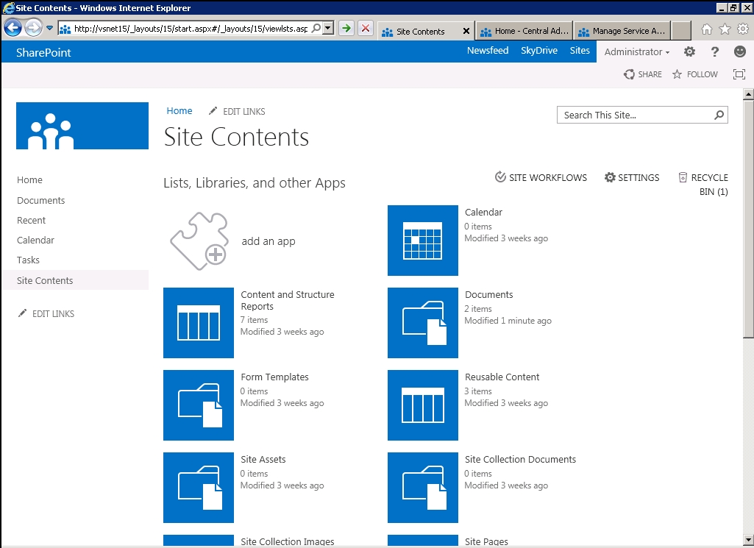Open the Site Assets tile icon
754x548 pixels.
click(199, 488)
